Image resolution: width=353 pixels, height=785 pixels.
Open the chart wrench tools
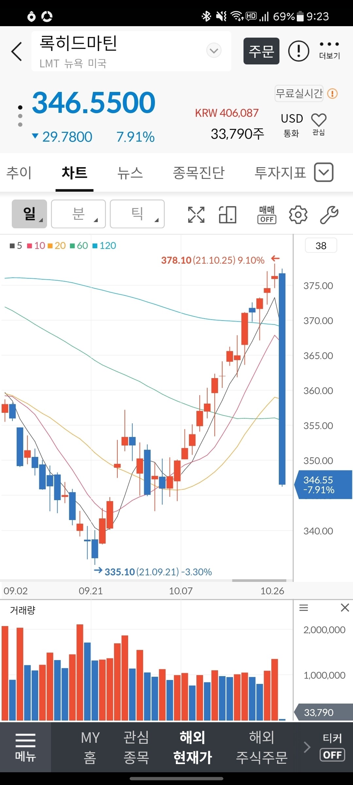[329, 215]
